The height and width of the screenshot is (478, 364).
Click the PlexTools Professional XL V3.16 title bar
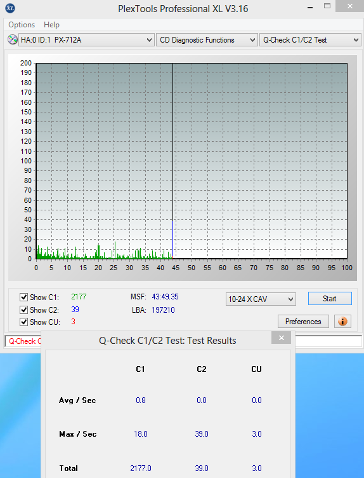(183, 8)
